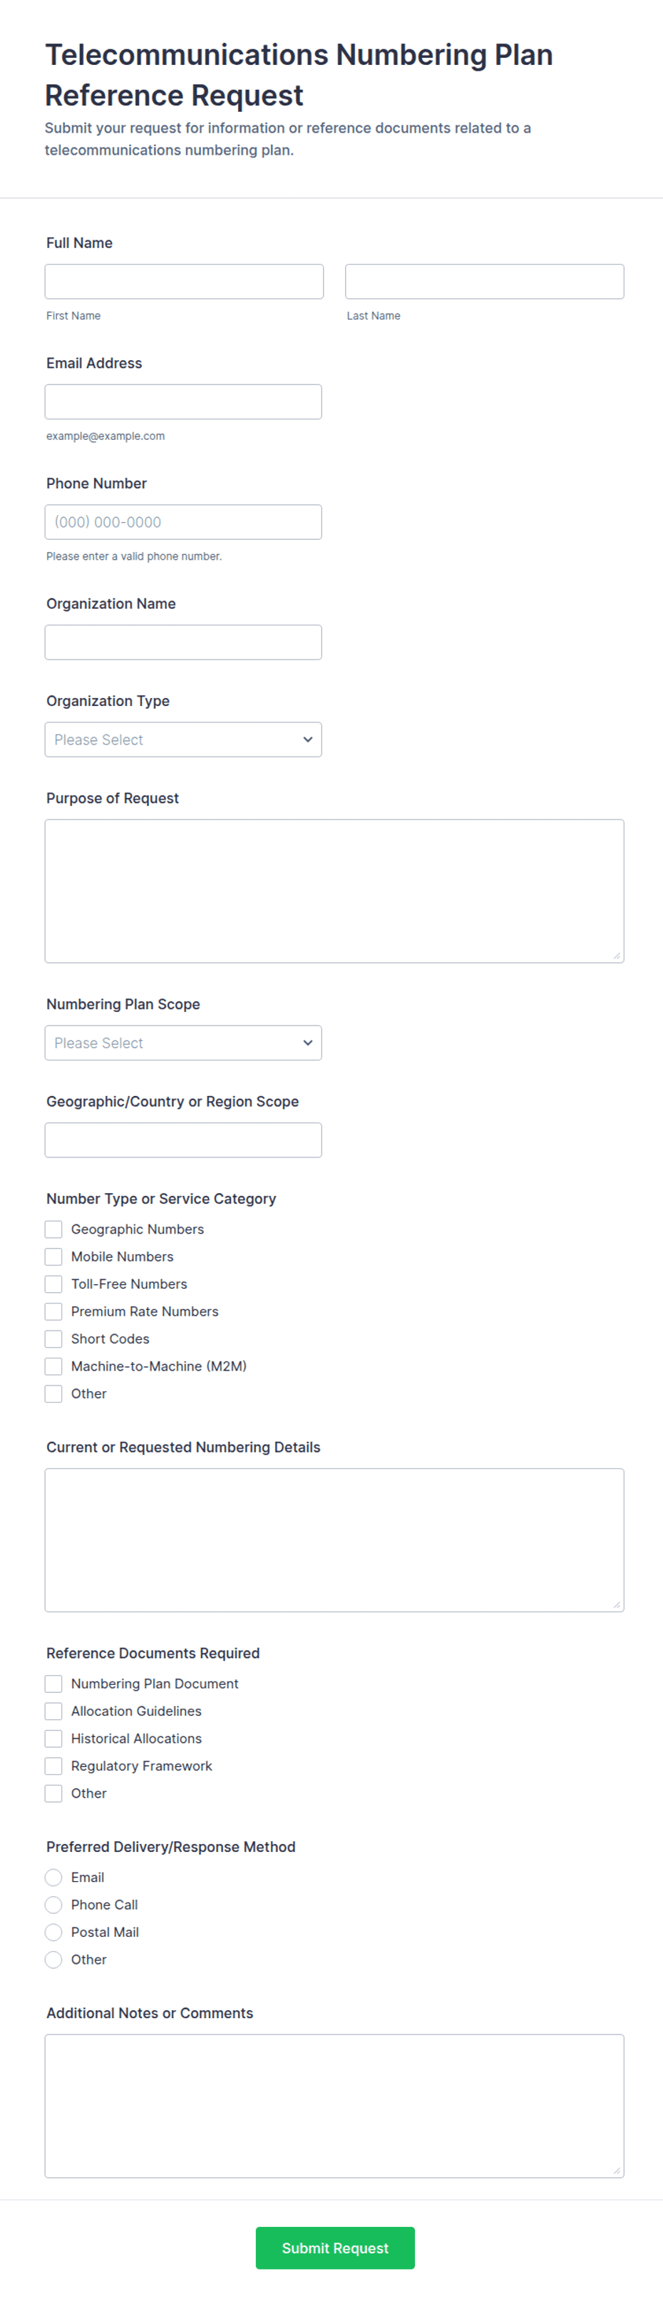Viewport: 663px width, 2304px height.
Task: Select the Postal Mail radio option
Action: coord(53,1932)
